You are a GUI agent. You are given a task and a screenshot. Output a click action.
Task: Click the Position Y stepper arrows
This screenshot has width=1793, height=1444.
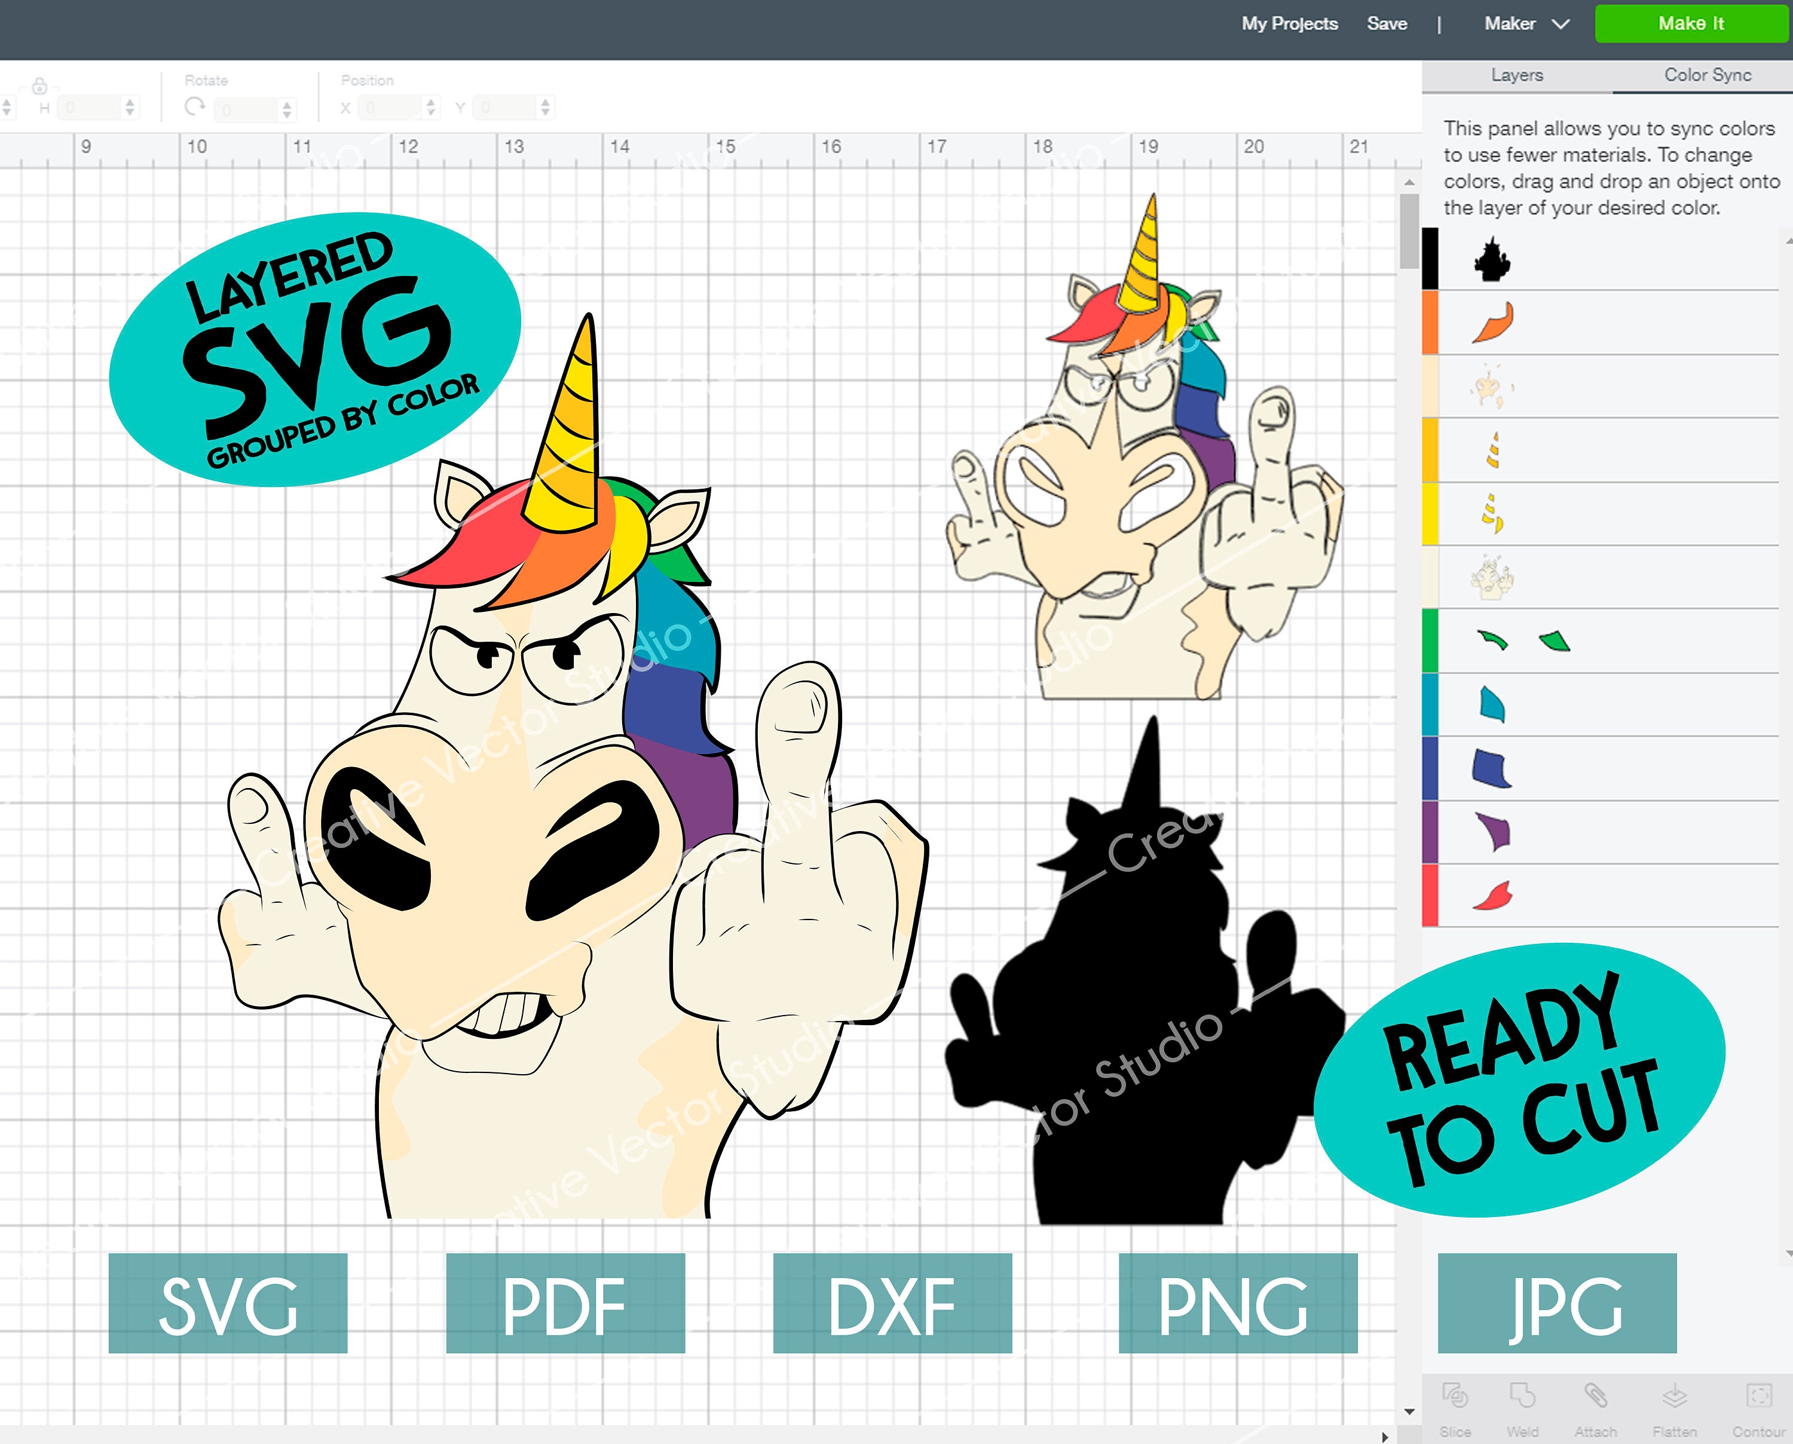pyautogui.click(x=545, y=108)
